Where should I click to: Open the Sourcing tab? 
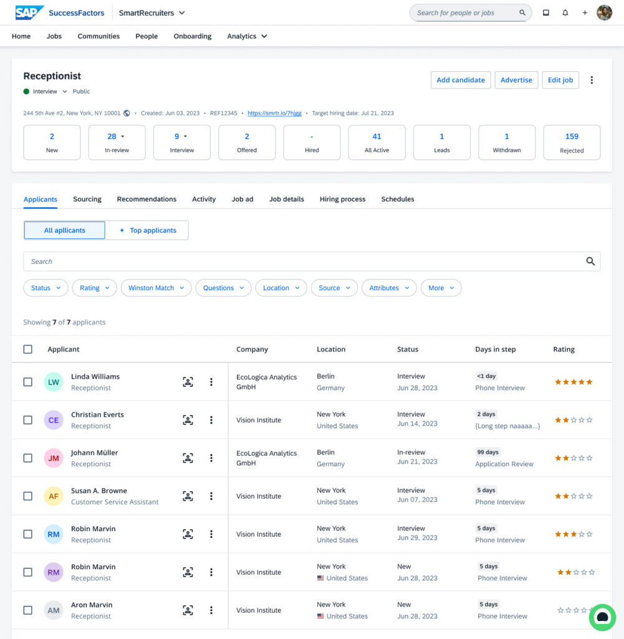87,199
